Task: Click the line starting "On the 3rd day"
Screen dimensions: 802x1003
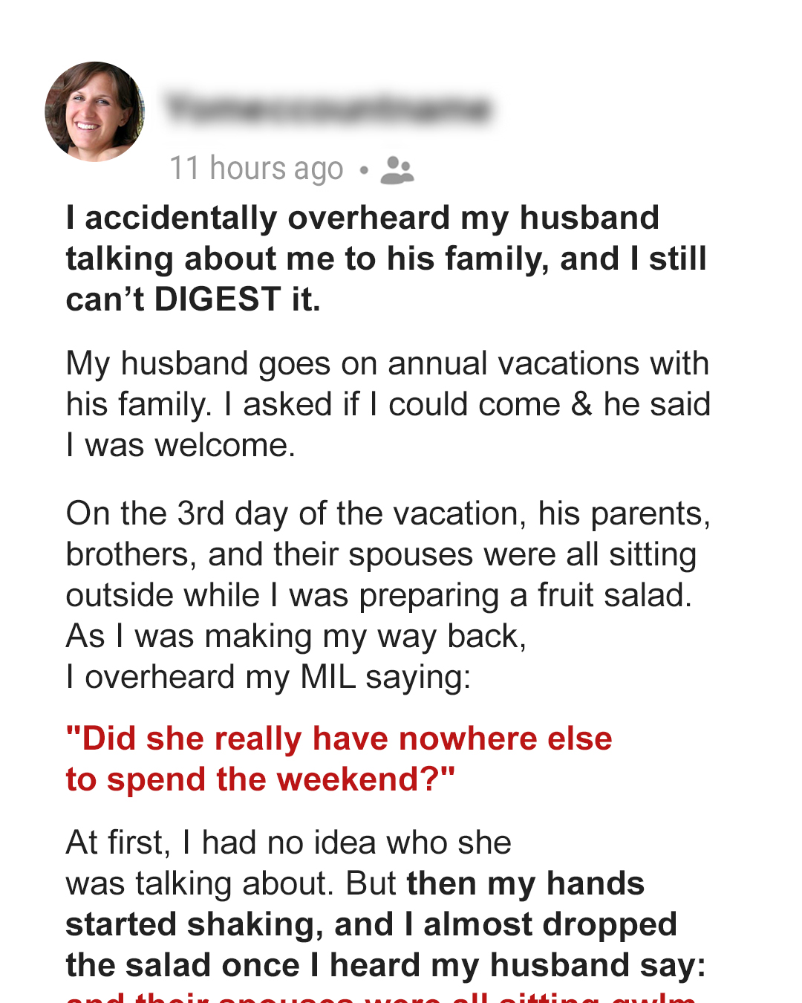Action: point(388,514)
